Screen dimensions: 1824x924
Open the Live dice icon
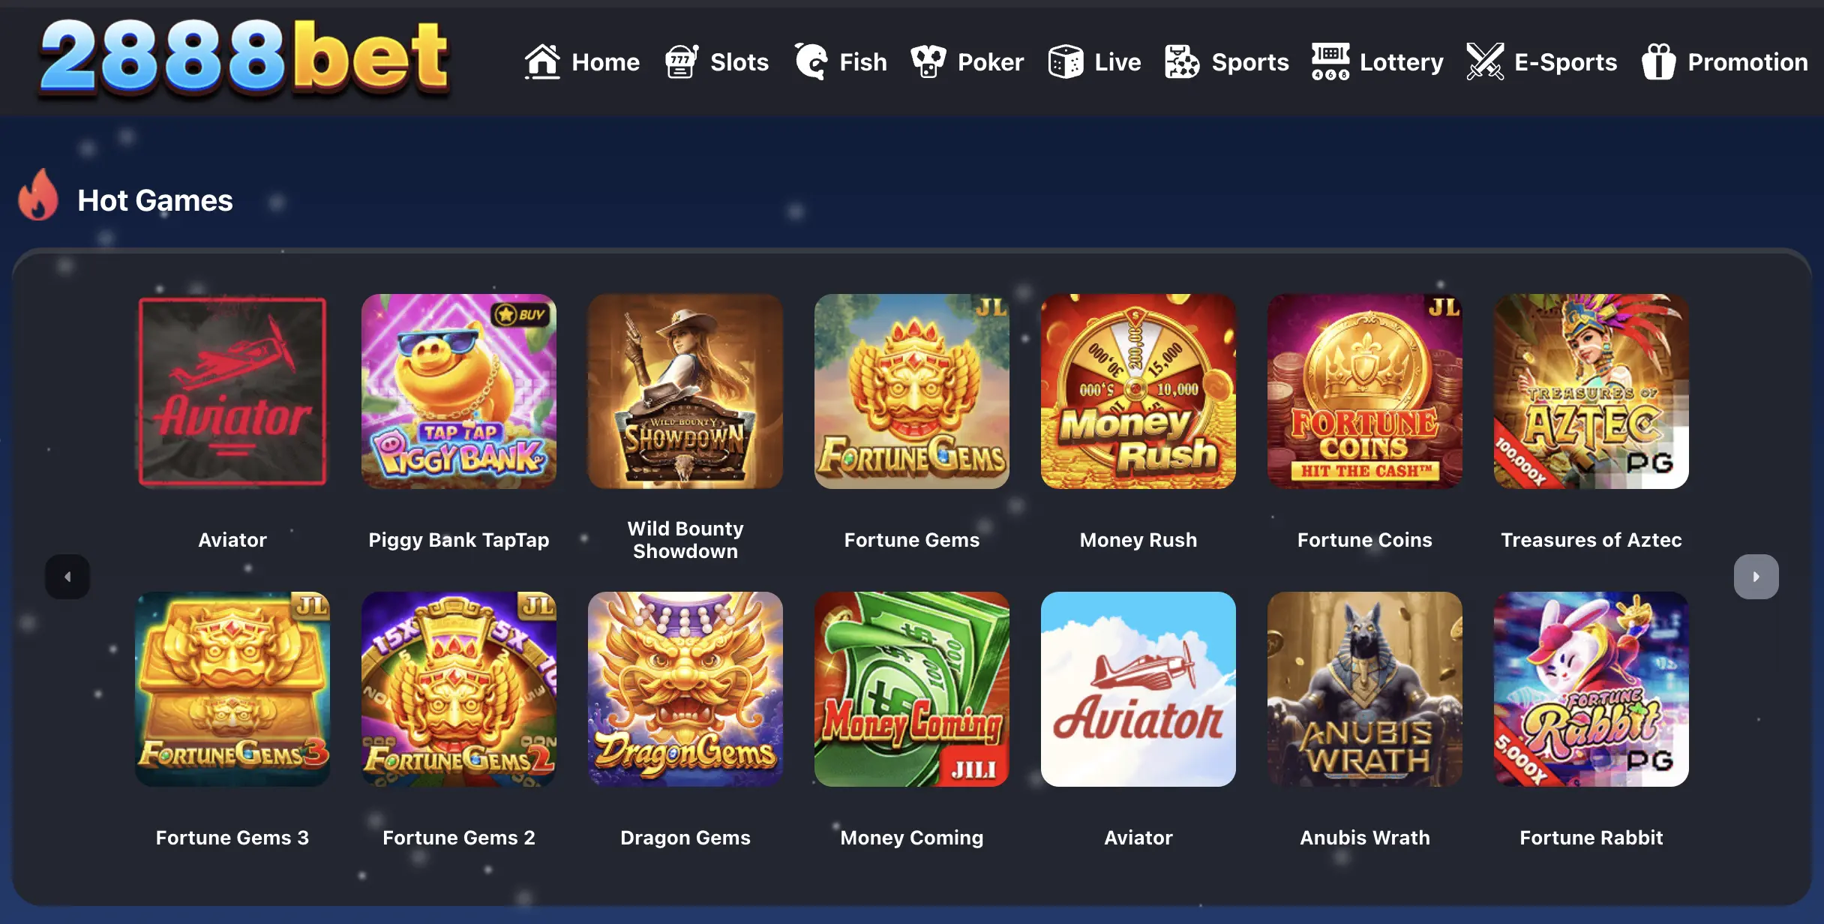click(x=1065, y=61)
